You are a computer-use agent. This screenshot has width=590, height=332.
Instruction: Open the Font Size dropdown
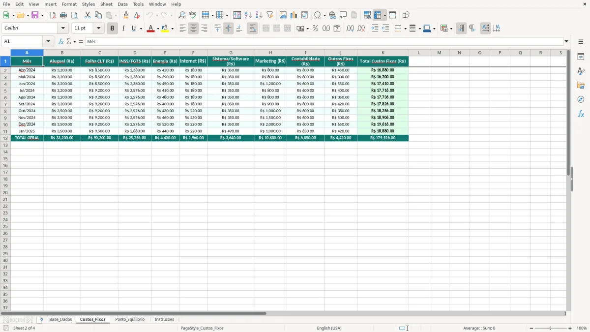(x=98, y=29)
